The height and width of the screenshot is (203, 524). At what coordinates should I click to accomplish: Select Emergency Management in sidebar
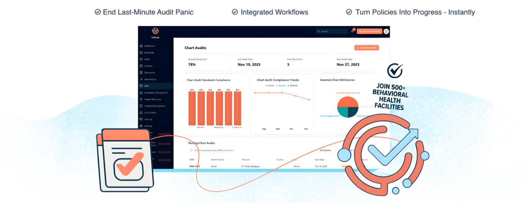pyautogui.click(x=154, y=93)
